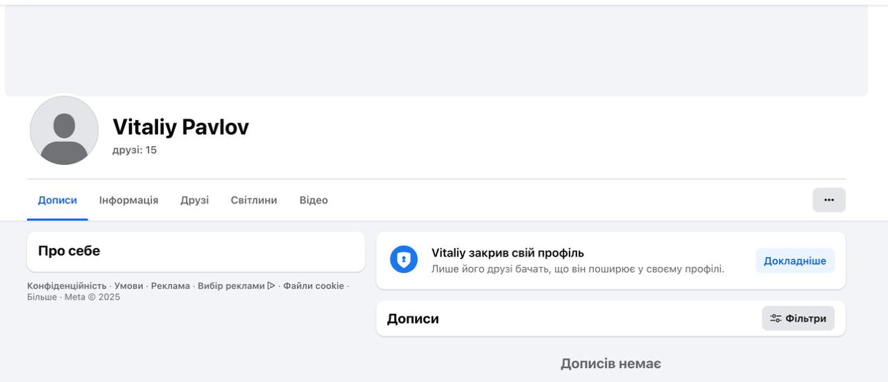The image size is (888, 382).
Task: Click the Лише його друзі бачать description text
Action: (578, 269)
